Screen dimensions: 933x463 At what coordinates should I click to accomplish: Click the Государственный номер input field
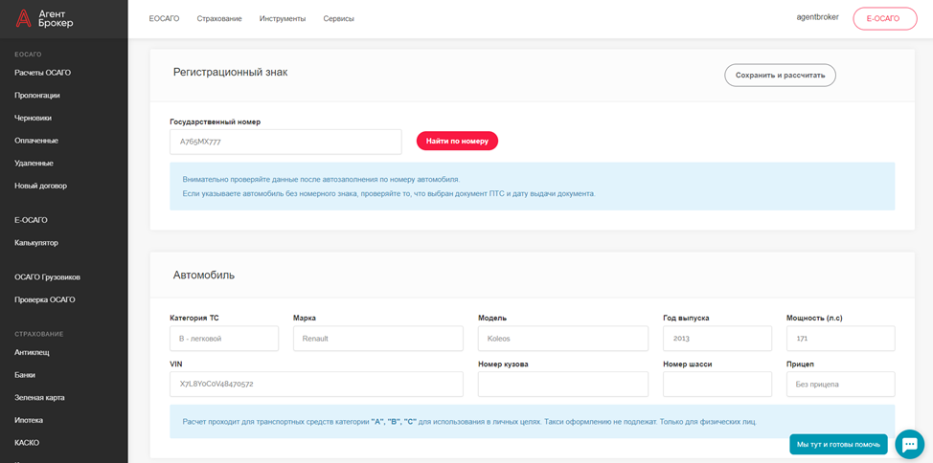pyautogui.click(x=285, y=142)
